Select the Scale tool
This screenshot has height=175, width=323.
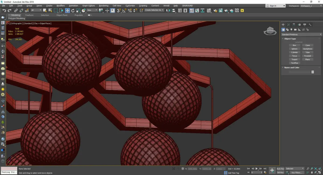click(x=78, y=10)
